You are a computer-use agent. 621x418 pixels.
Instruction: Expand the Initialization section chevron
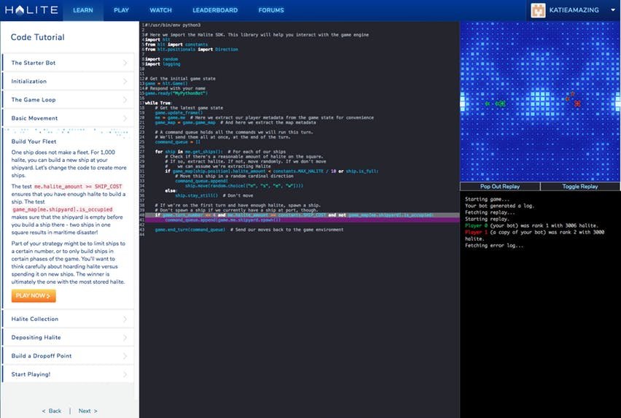pos(125,81)
